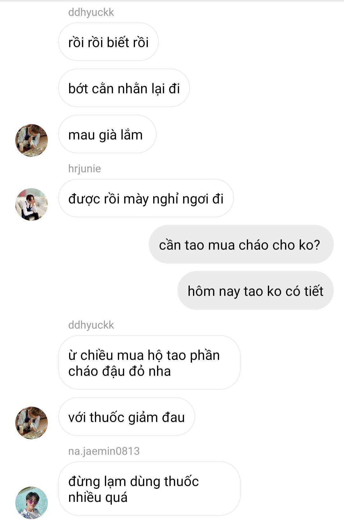Viewport: 344px width, 526px height.
Task: Select message 'đừng lạm dùng thuốc nhiều quá'
Action: [x=149, y=489]
